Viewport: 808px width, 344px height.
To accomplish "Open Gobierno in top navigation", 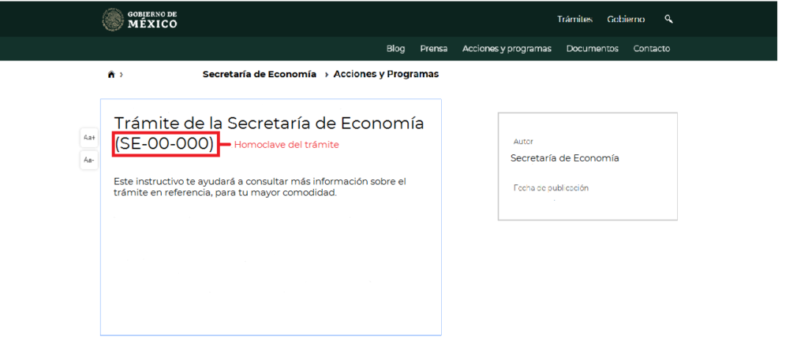I will coord(626,19).
